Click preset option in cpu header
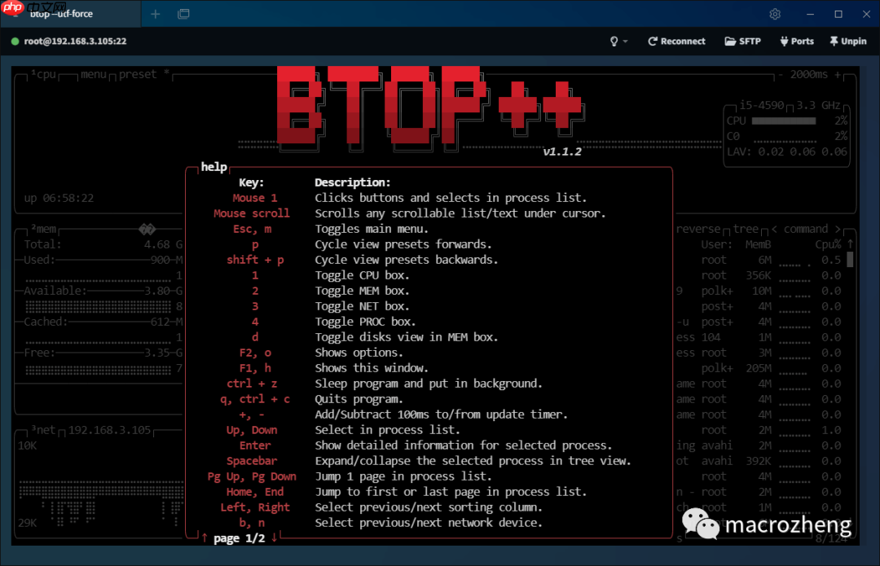 tap(138, 74)
